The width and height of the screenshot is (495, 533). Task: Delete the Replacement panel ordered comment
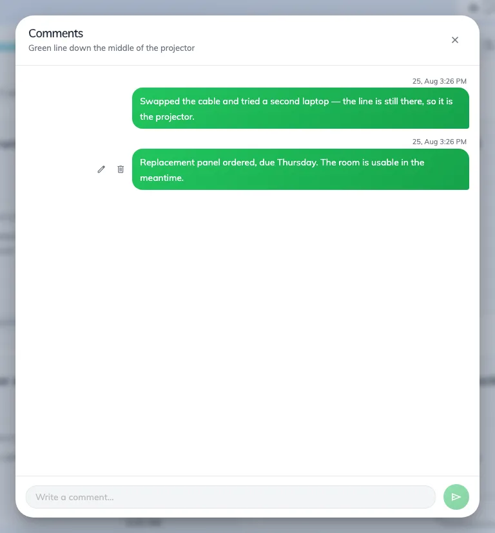click(x=121, y=169)
